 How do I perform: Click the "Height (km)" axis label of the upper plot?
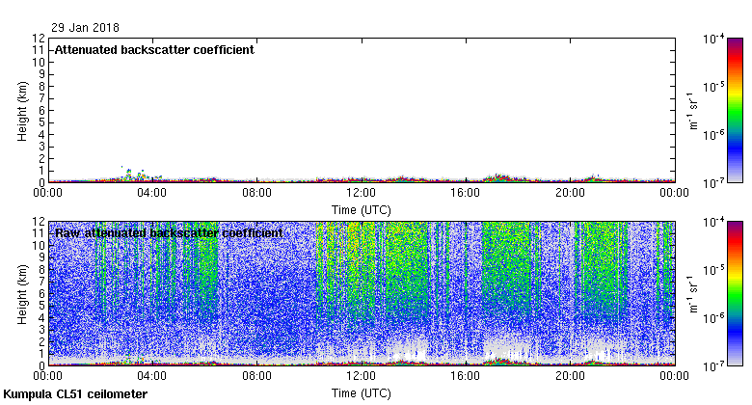(22, 111)
